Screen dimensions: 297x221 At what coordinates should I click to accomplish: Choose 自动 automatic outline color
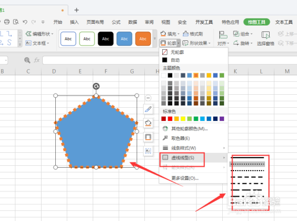[194, 60]
